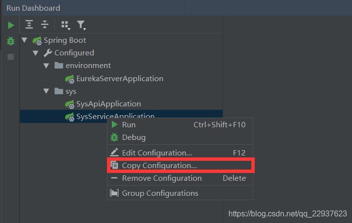Click the Configured wrench icon

click(48, 53)
